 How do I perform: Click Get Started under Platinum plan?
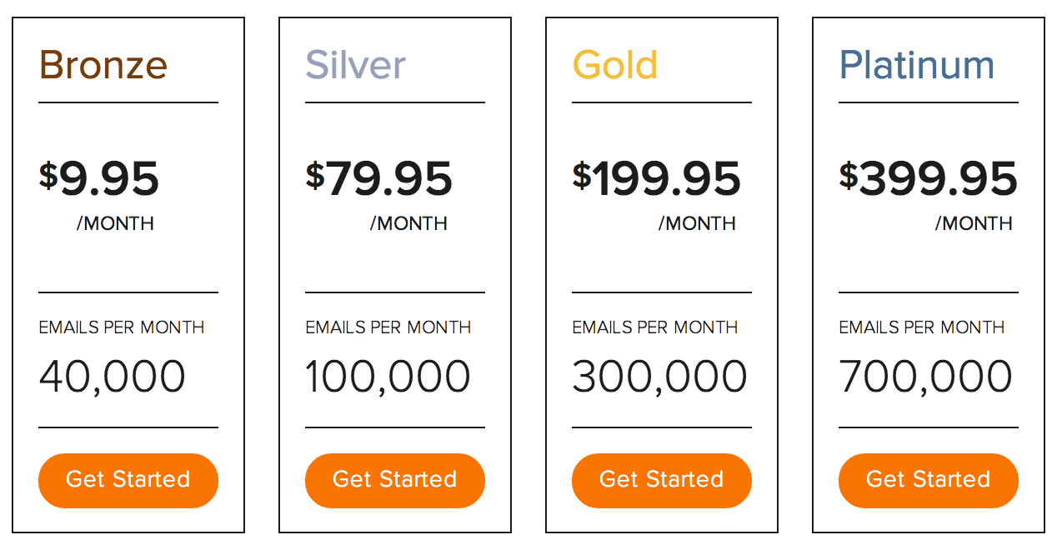(x=928, y=480)
